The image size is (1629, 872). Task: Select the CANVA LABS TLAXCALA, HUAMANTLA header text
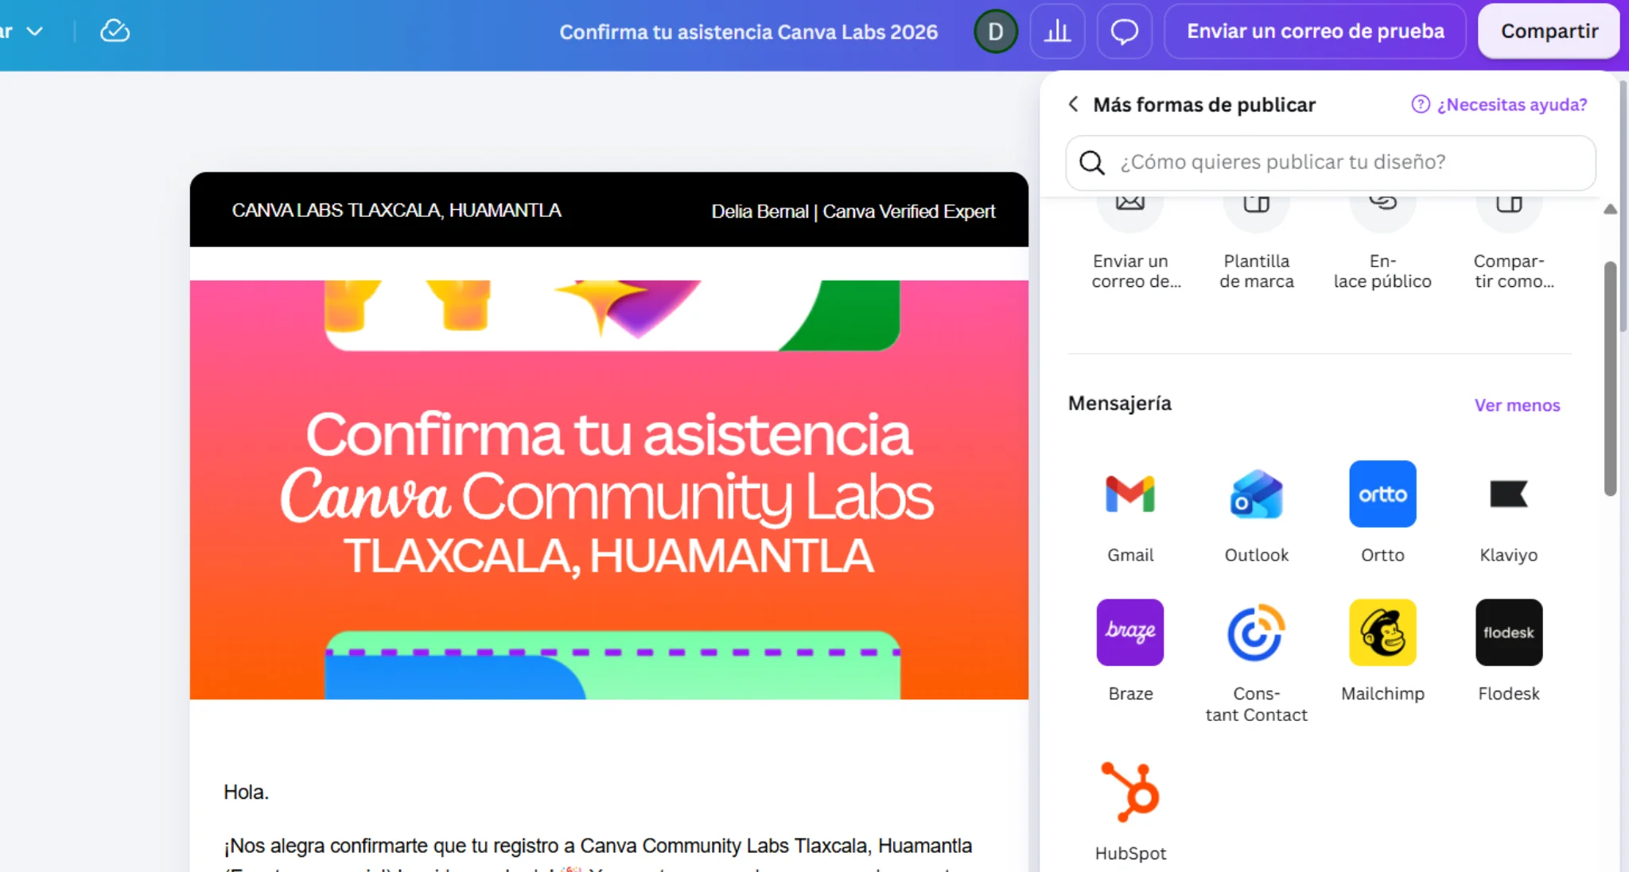click(x=396, y=210)
